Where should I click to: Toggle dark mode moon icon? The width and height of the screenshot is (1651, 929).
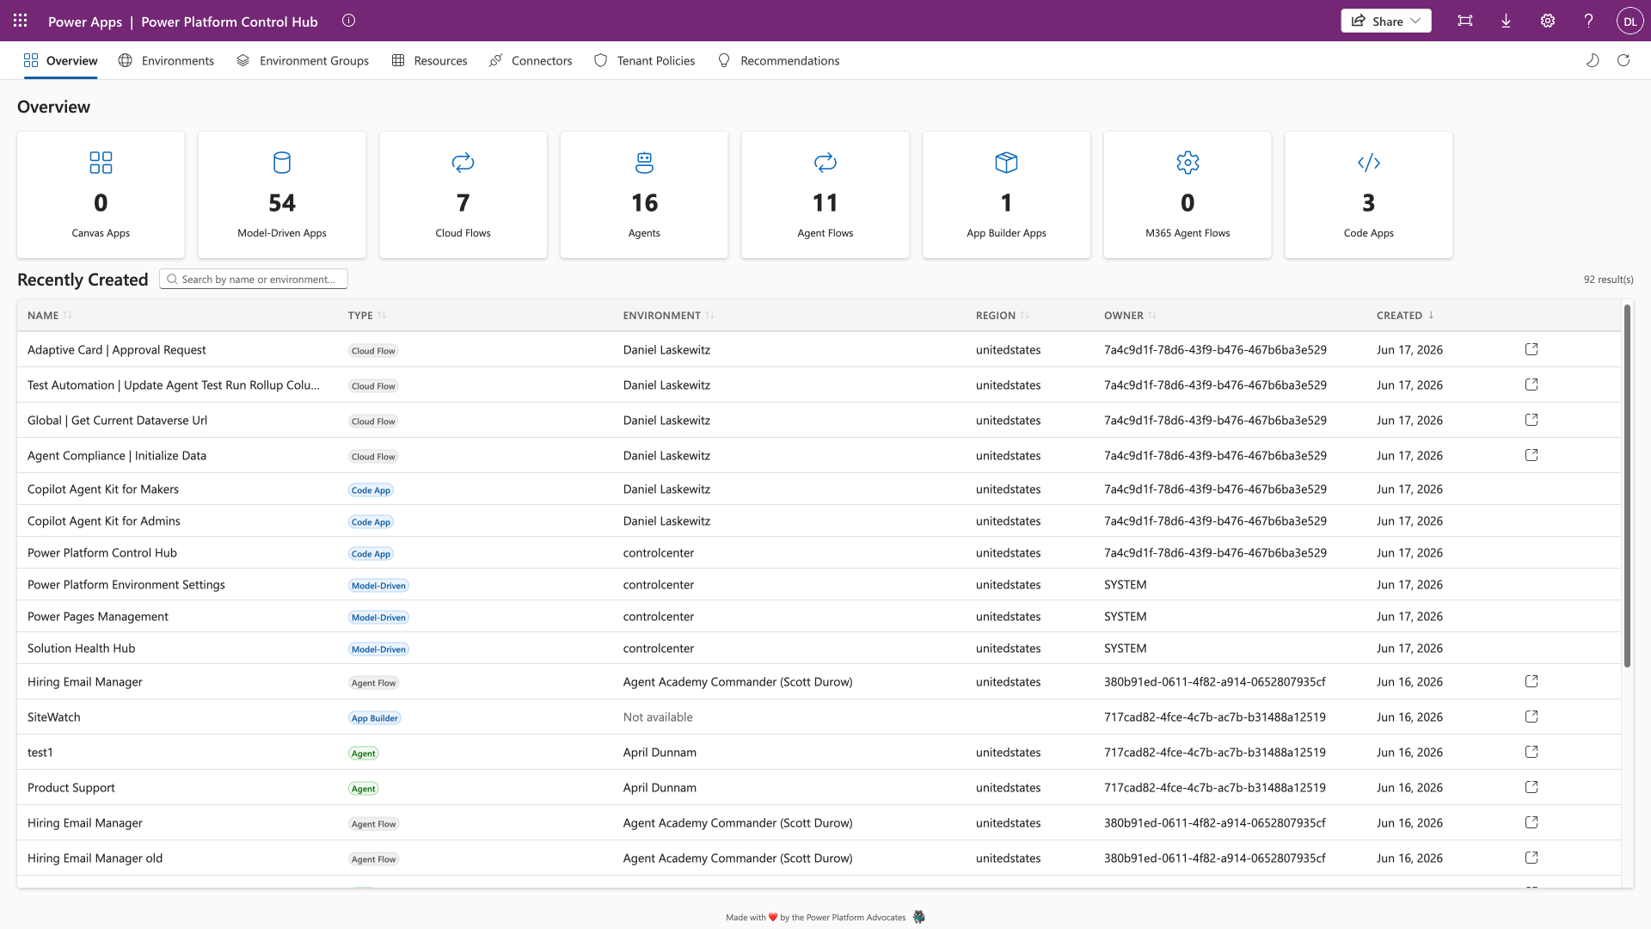(1593, 60)
